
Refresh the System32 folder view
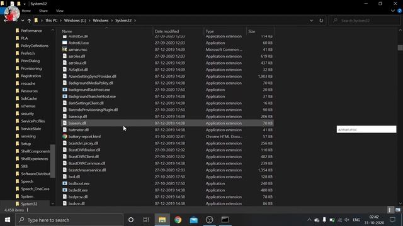coord(321,21)
